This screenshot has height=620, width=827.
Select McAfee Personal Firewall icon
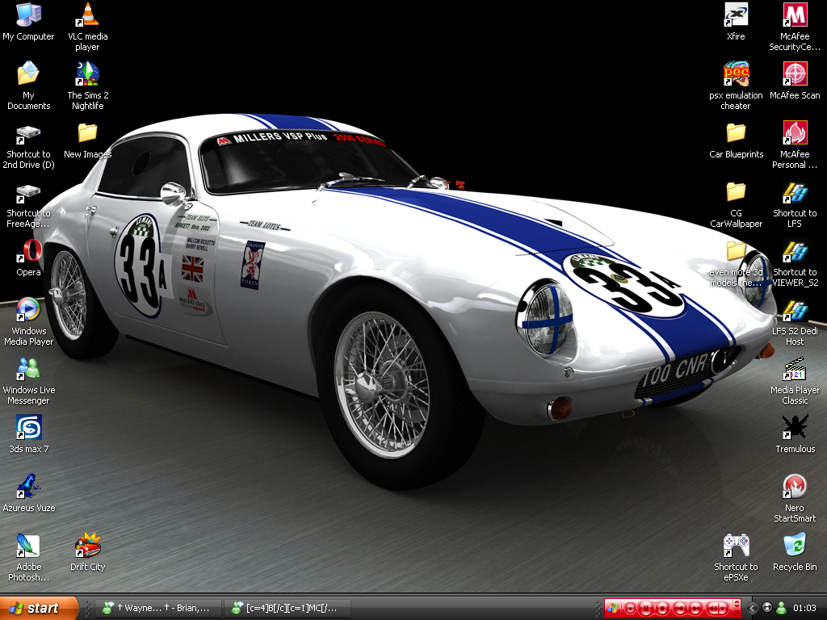pos(795,145)
